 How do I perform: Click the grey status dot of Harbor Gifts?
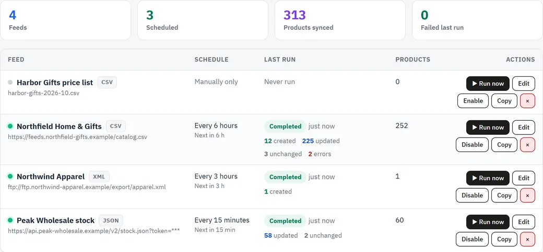pyautogui.click(x=10, y=83)
